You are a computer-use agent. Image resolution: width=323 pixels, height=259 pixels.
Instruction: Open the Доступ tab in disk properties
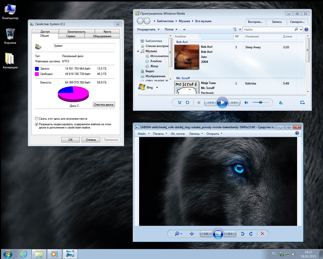45,32
